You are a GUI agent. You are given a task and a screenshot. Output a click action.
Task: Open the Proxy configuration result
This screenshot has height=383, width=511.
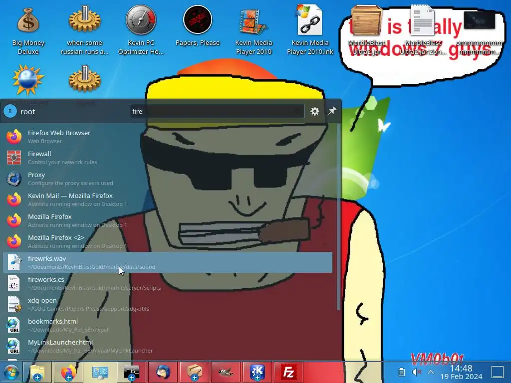coord(168,179)
